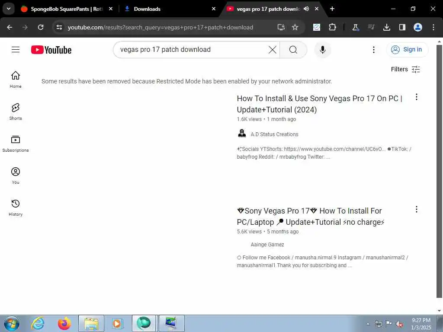443x332 pixels.
Task: Click the address bar URL
Action: (160, 27)
